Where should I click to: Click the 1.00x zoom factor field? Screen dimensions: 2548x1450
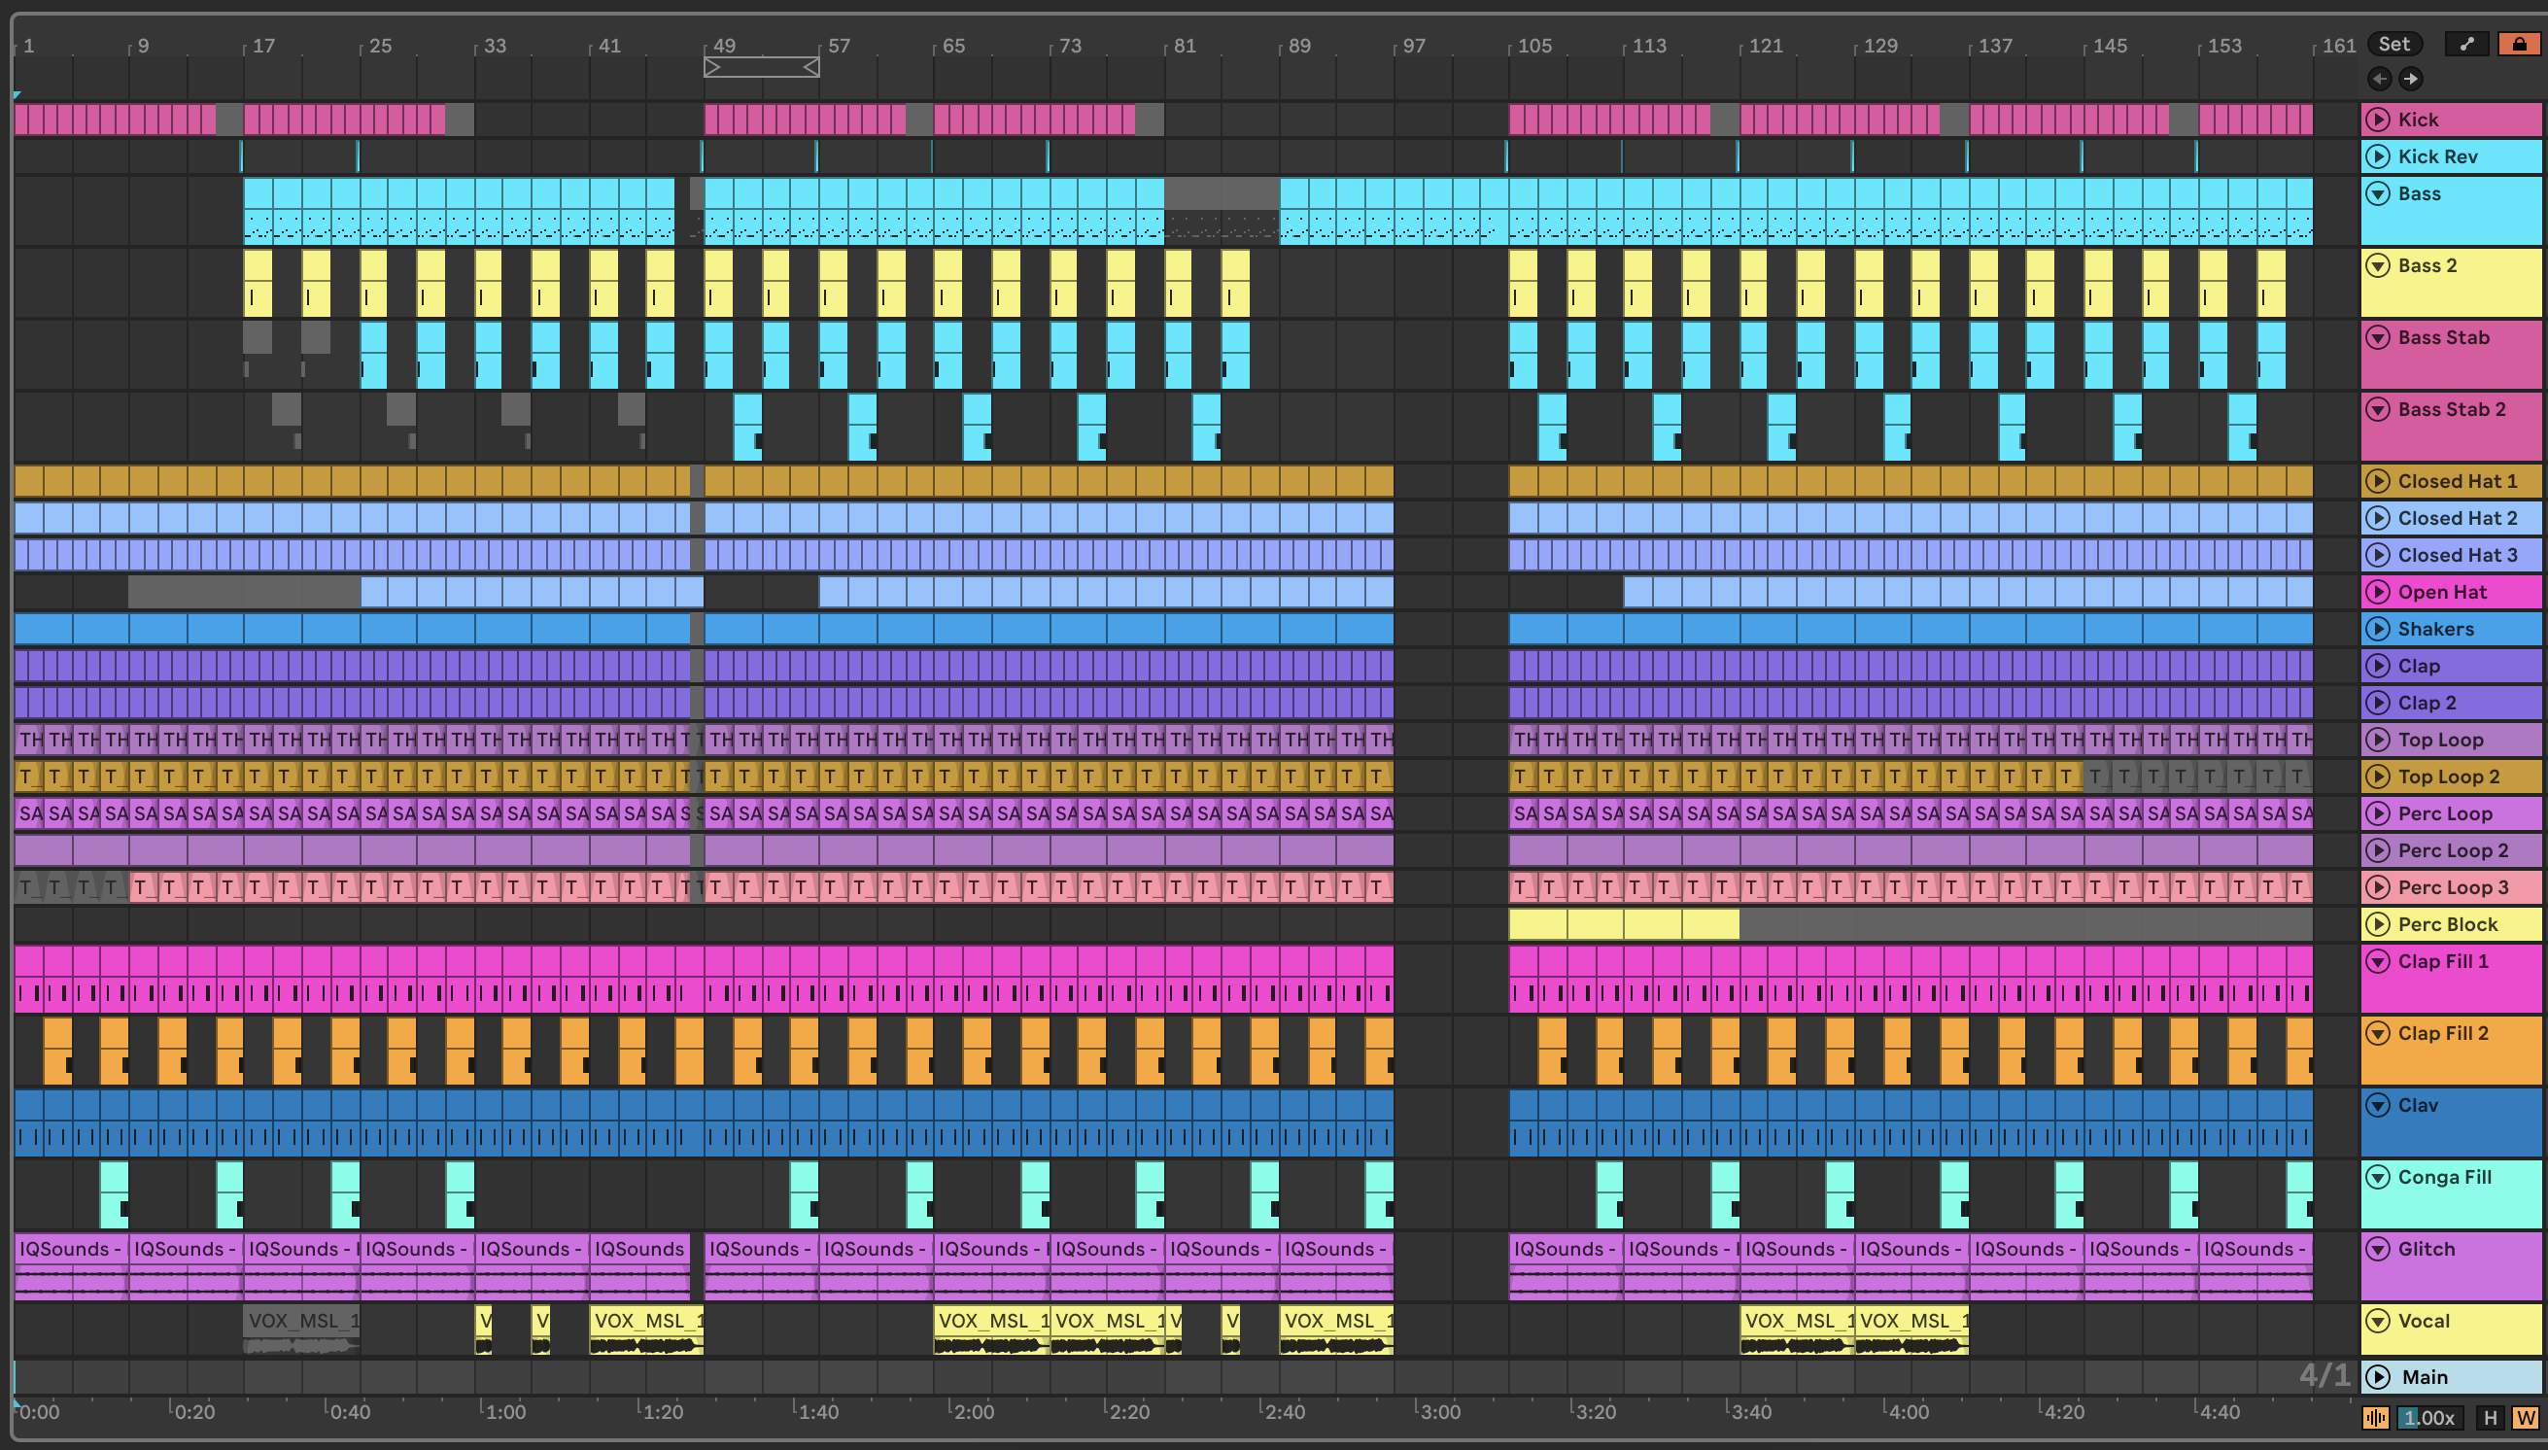[x=2428, y=1417]
